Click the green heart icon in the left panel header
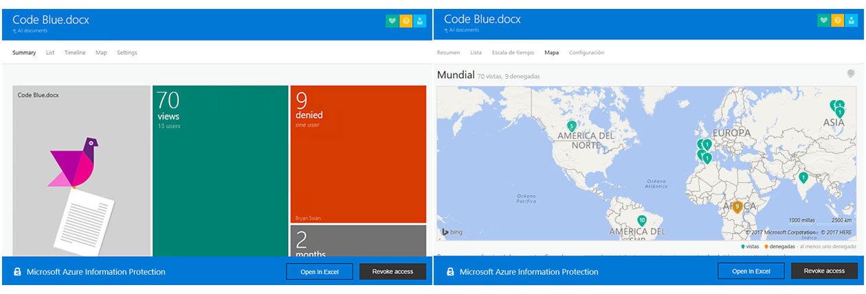The width and height of the screenshot is (866, 294). click(x=392, y=21)
